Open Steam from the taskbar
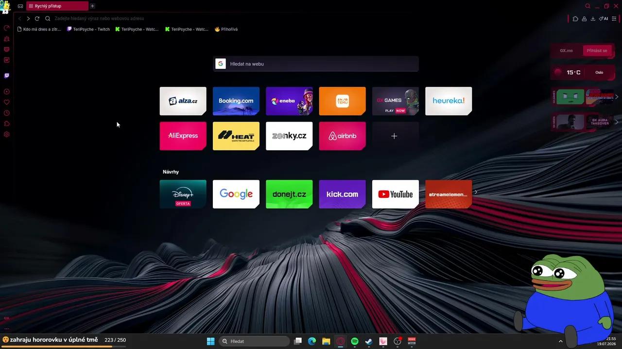 click(369, 341)
